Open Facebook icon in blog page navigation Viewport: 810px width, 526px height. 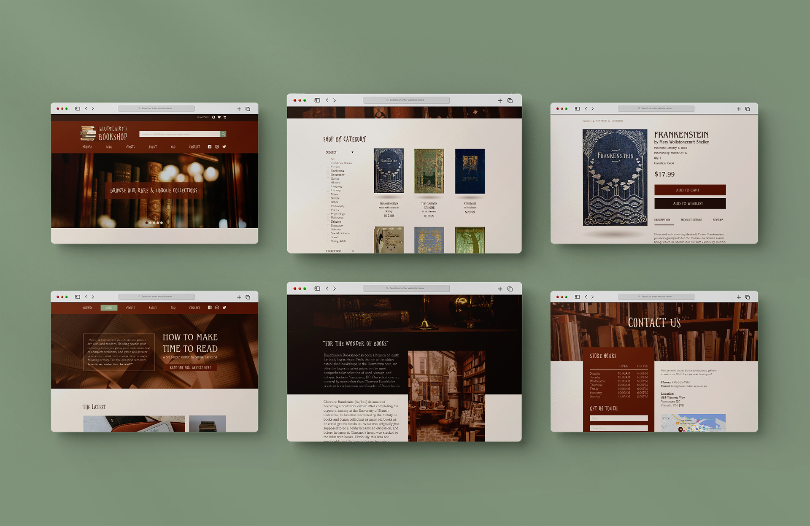coord(210,308)
